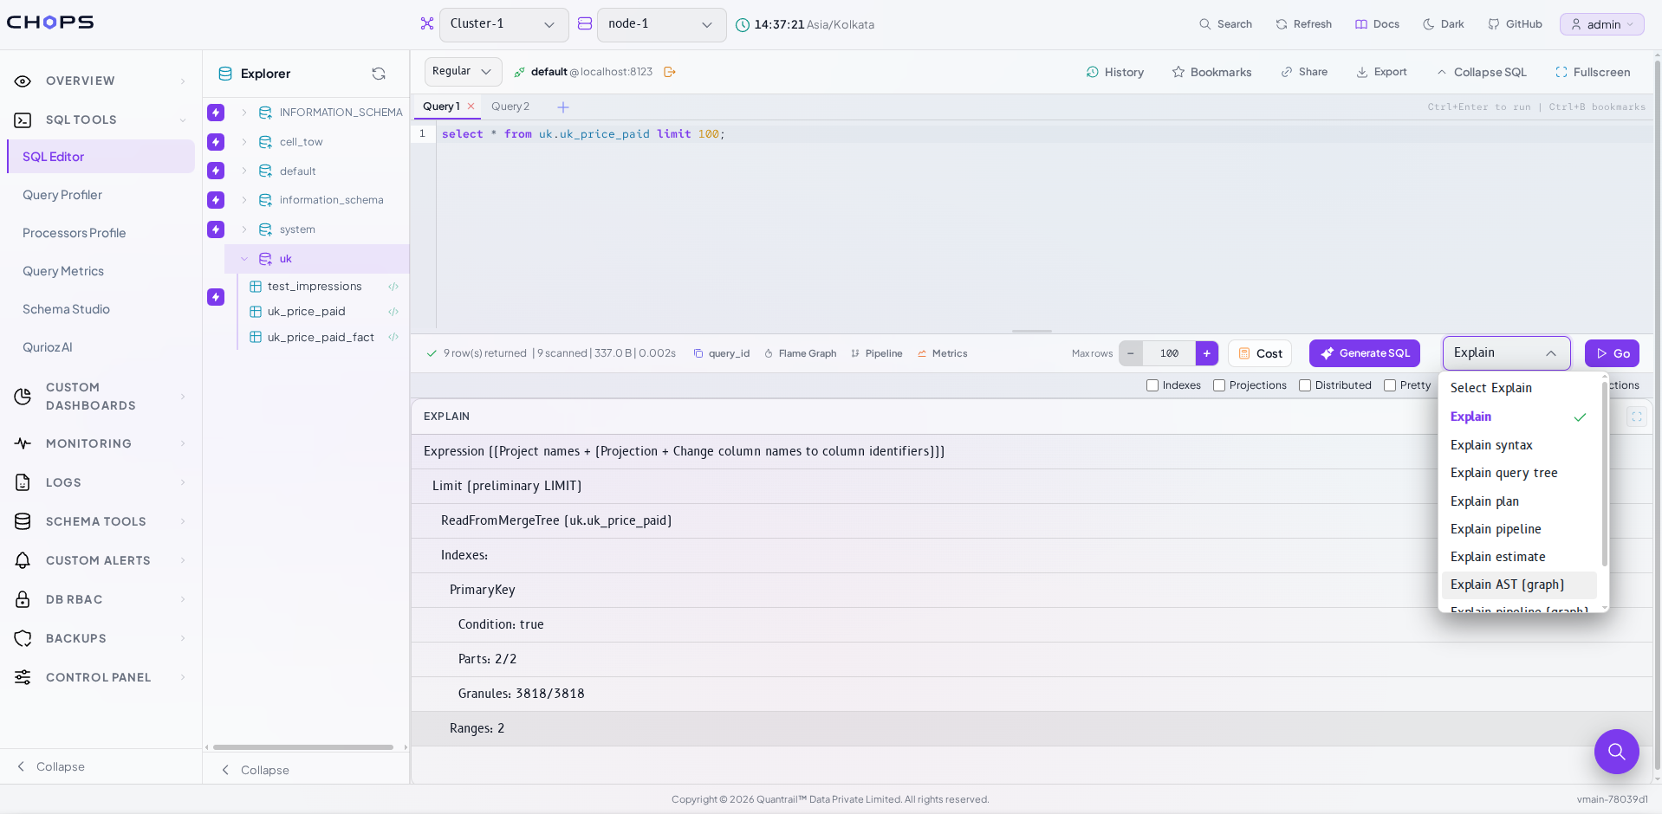Choose Explain estimate option
Screen dimensions: 1662x814
click(1519, 557)
